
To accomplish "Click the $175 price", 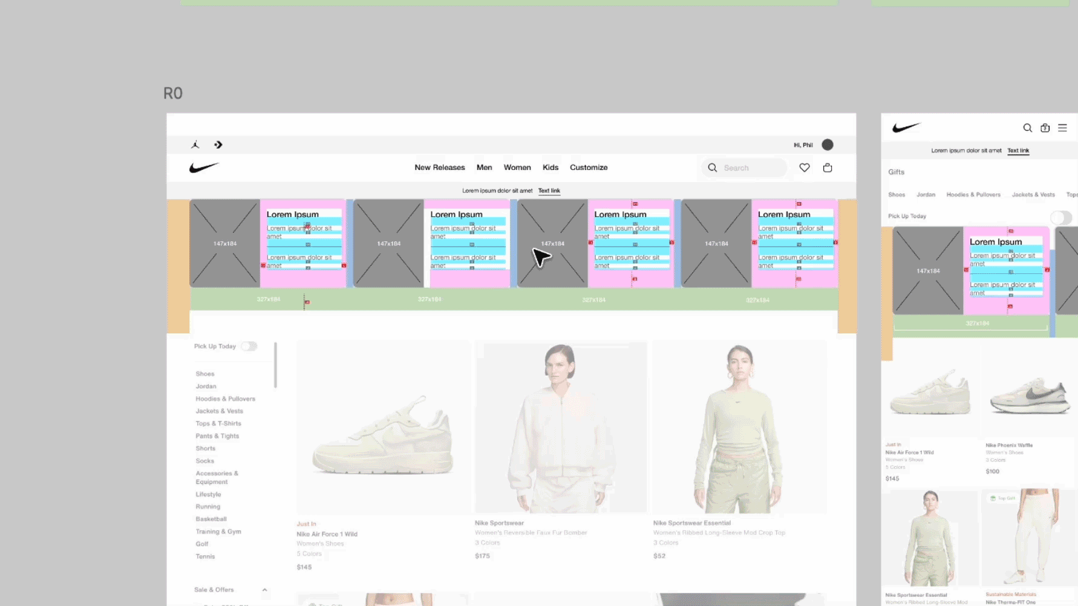I will click(482, 556).
